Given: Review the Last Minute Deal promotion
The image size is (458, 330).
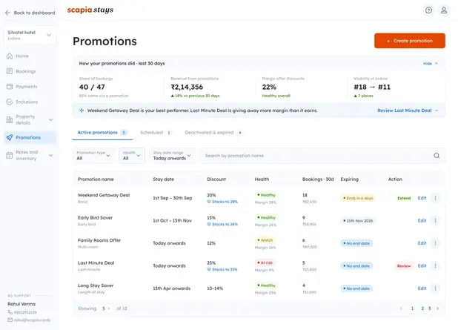Looking at the screenshot, I should (404, 265).
